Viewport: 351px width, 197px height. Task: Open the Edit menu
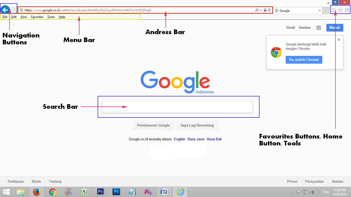14,17
